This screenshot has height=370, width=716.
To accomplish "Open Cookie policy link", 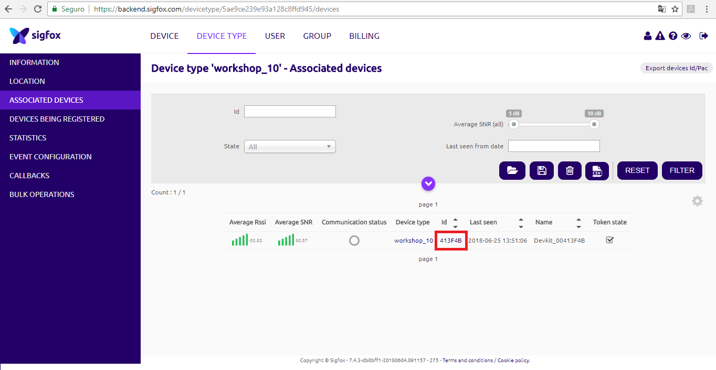I will pos(513,361).
